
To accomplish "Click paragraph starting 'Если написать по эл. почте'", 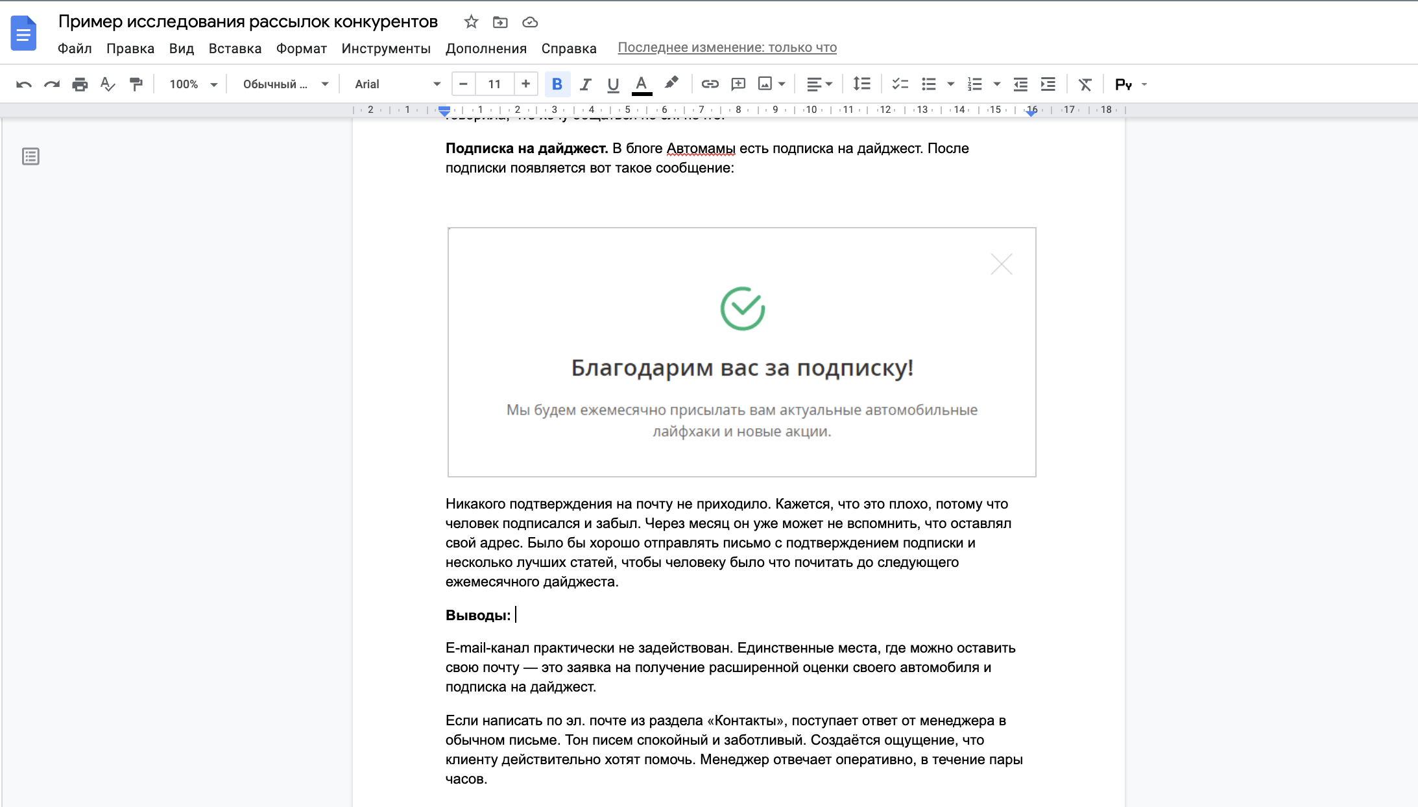I will pyautogui.click(x=734, y=750).
